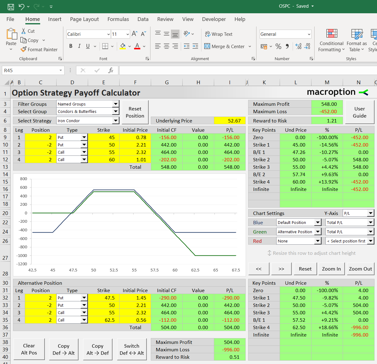Click the Borders icon in Font group
This screenshot has height=364, width=377.
click(105, 46)
